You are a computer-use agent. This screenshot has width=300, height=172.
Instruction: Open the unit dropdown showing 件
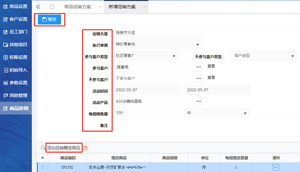click(x=217, y=113)
